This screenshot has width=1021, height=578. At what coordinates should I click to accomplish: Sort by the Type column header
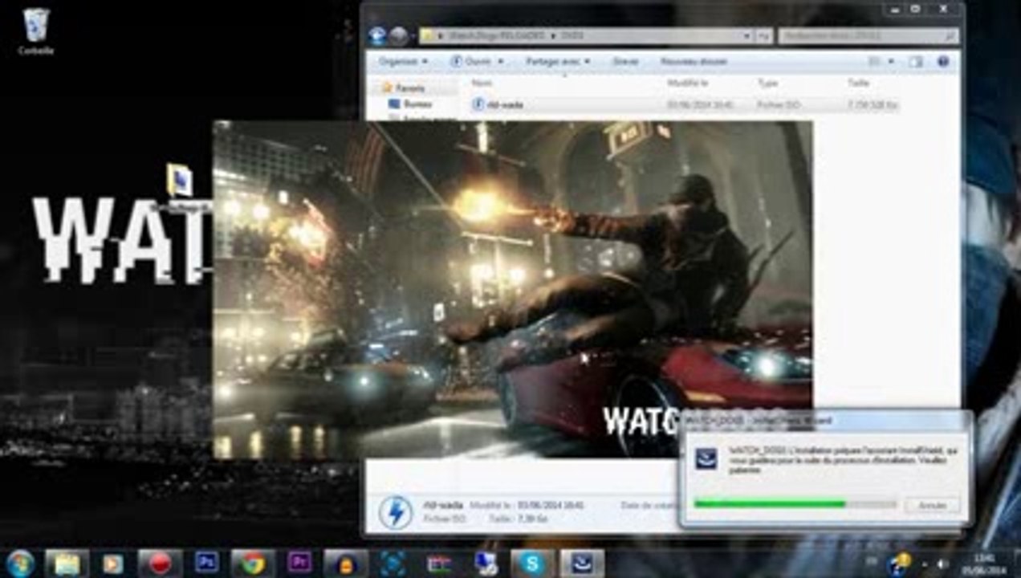(767, 83)
